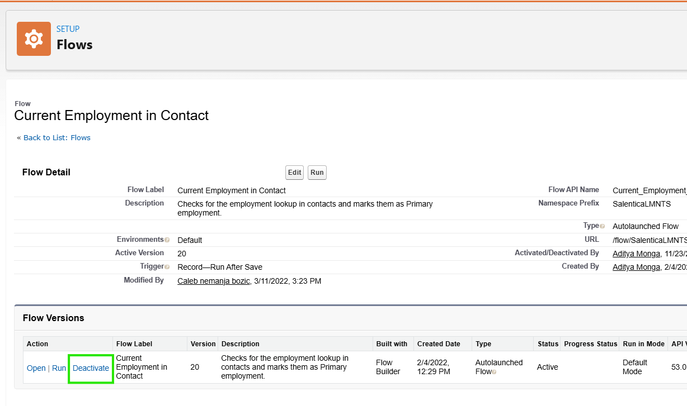
Task: Go back to the Flows list
Action: pos(57,137)
